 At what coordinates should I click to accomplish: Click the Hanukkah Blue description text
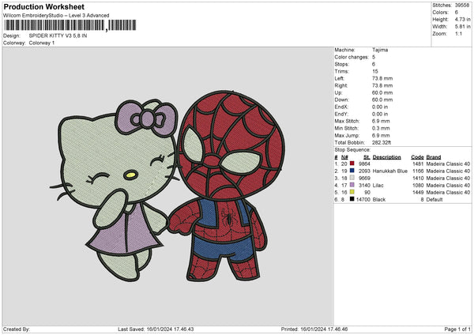[x=390, y=171]
